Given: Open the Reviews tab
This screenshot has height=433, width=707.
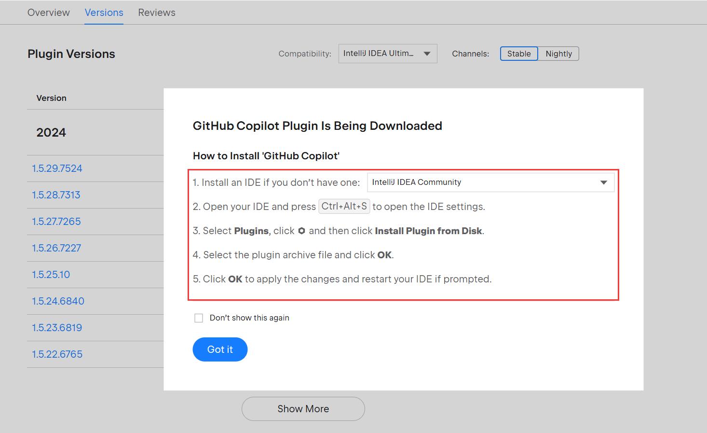Looking at the screenshot, I should 157,13.
